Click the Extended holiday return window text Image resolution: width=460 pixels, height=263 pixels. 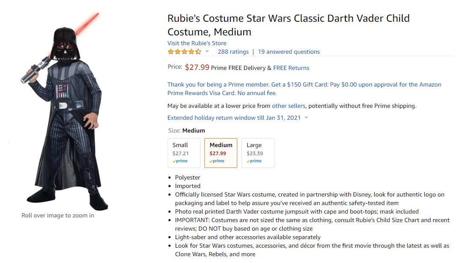[x=234, y=118]
